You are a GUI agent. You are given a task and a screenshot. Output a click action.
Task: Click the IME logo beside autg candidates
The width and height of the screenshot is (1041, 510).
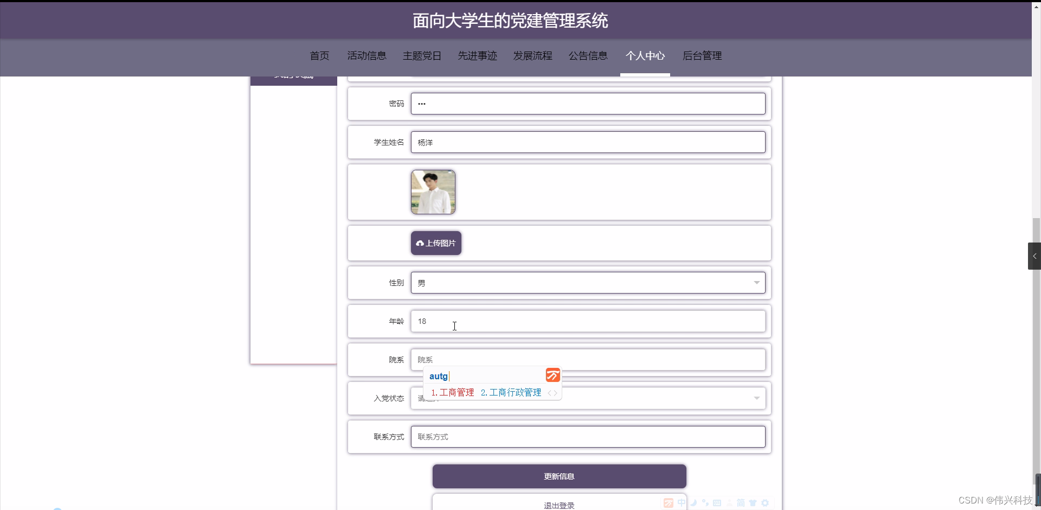pyautogui.click(x=552, y=375)
